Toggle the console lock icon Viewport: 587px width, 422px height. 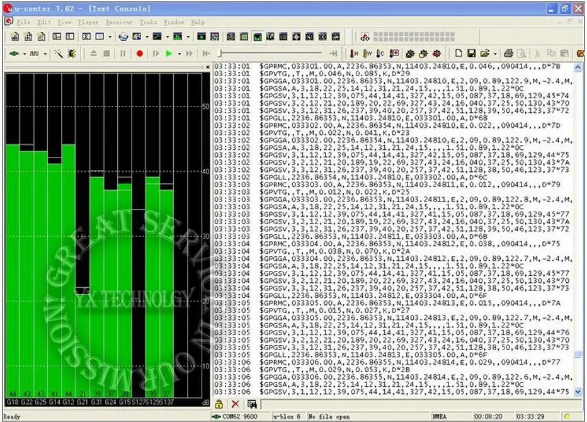click(219, 404)
